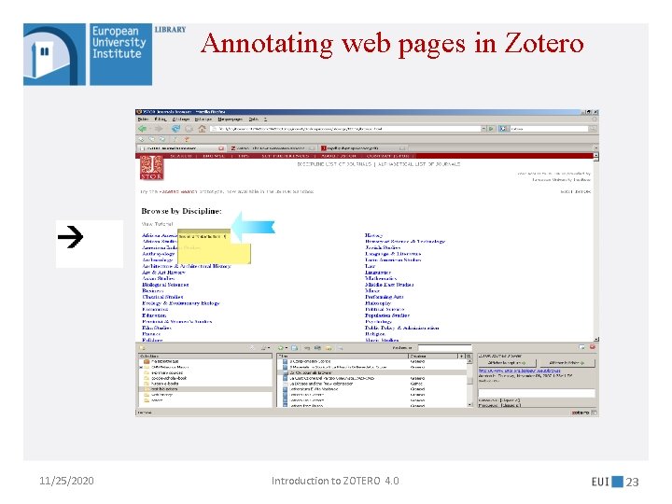Click the Title column header
Screen dimensions: 672x504
[343, 357]
